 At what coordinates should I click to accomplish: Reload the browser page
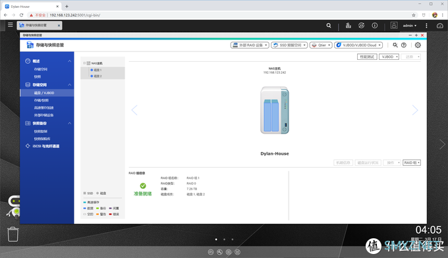21,15
